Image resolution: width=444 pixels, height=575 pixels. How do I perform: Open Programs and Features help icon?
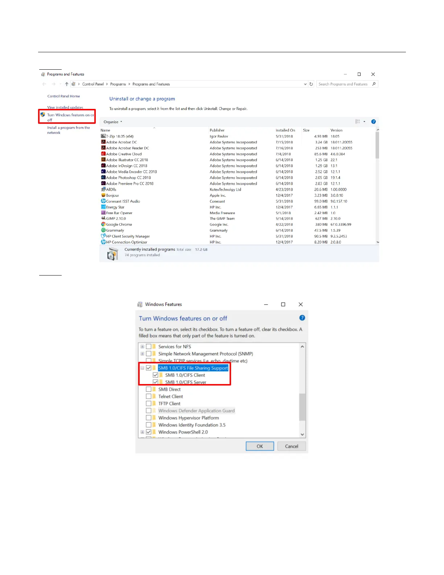373,122
